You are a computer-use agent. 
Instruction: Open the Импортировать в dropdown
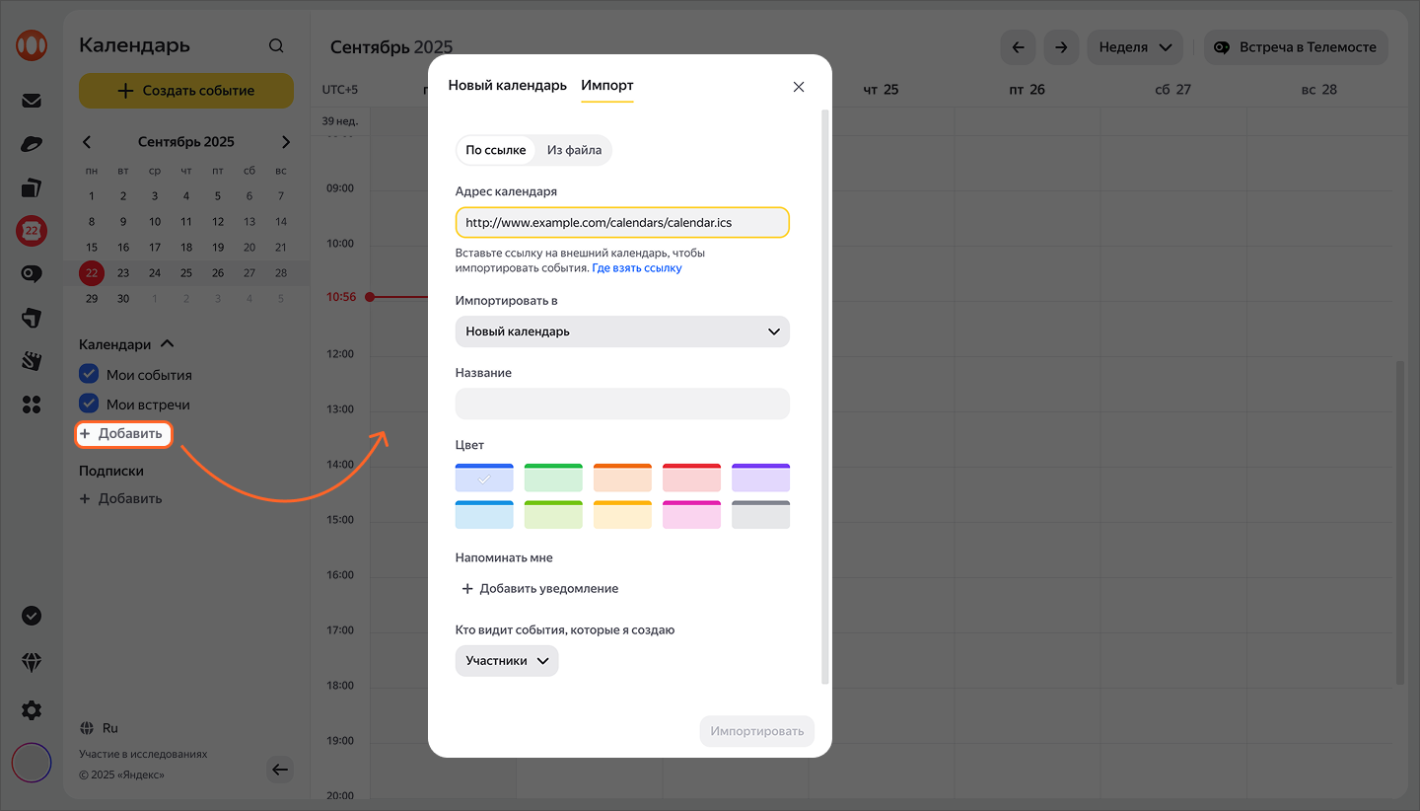click(x=622, y=332)
